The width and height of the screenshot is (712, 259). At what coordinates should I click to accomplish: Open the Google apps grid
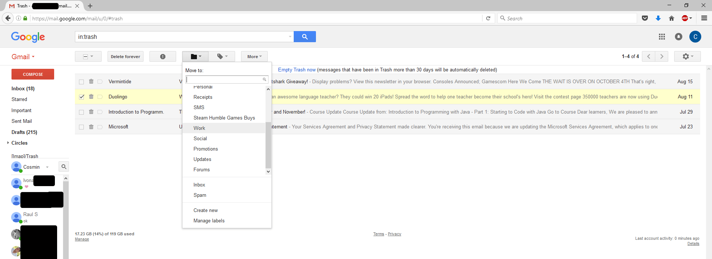662,37
